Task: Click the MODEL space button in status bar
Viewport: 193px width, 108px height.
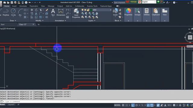Action: point(117,105)
